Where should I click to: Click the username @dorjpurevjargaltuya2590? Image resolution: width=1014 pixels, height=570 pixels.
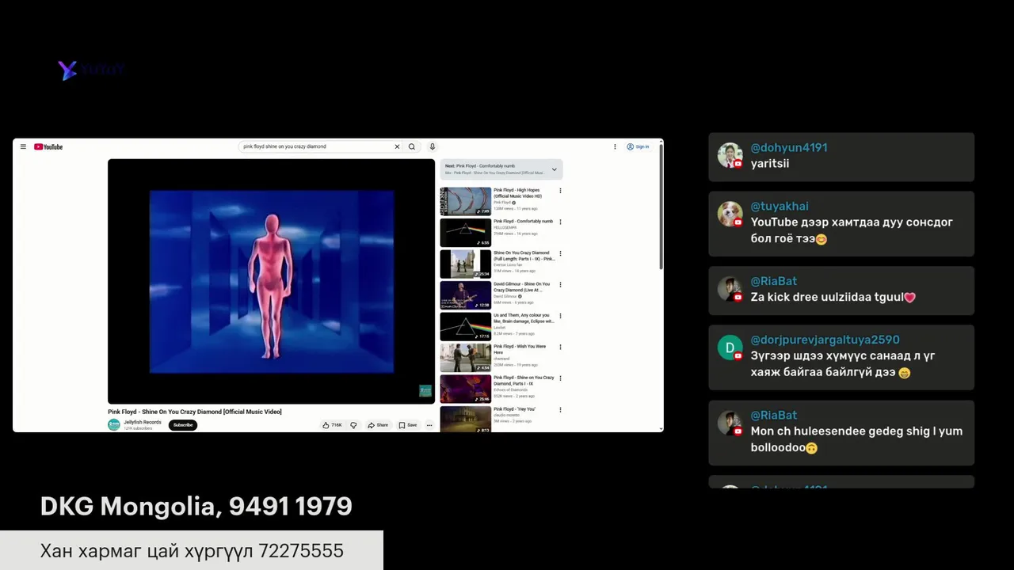click(x=825, y=340)
